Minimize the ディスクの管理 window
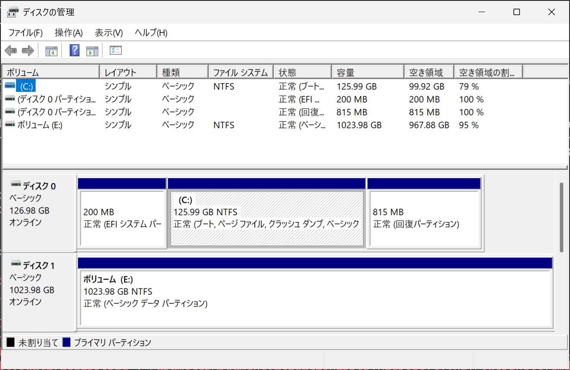The width and height of the screenshot is (570, 370). click(481, 12)
